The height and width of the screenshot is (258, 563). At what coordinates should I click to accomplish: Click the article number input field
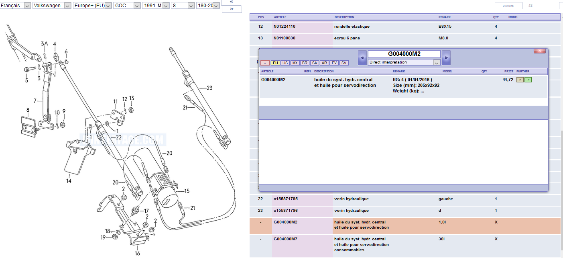pos(404,54)
